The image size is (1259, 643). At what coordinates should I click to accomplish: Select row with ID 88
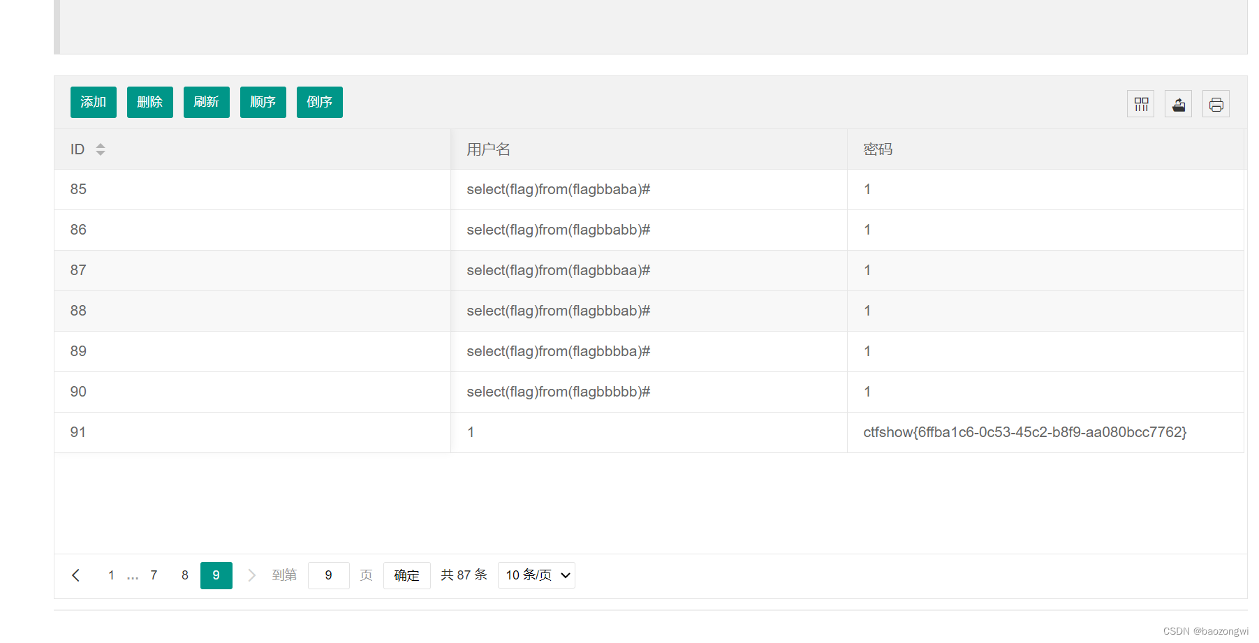[x=649, y=311]
